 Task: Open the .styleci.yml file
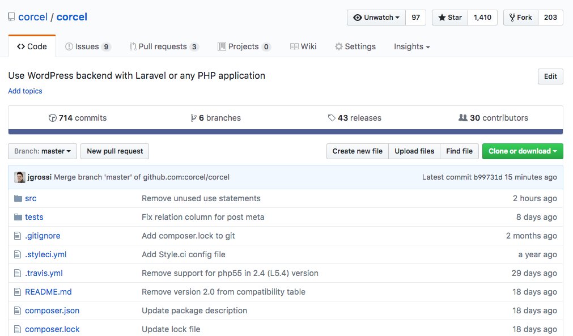tap(46, 254)
